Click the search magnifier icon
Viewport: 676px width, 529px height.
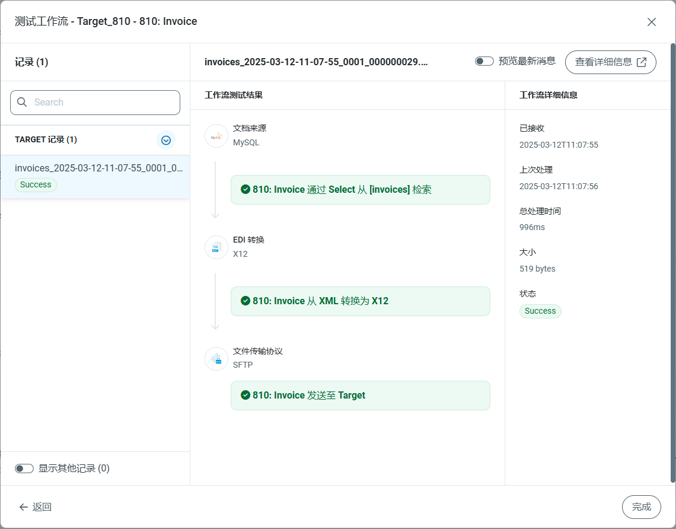point(23,102)
